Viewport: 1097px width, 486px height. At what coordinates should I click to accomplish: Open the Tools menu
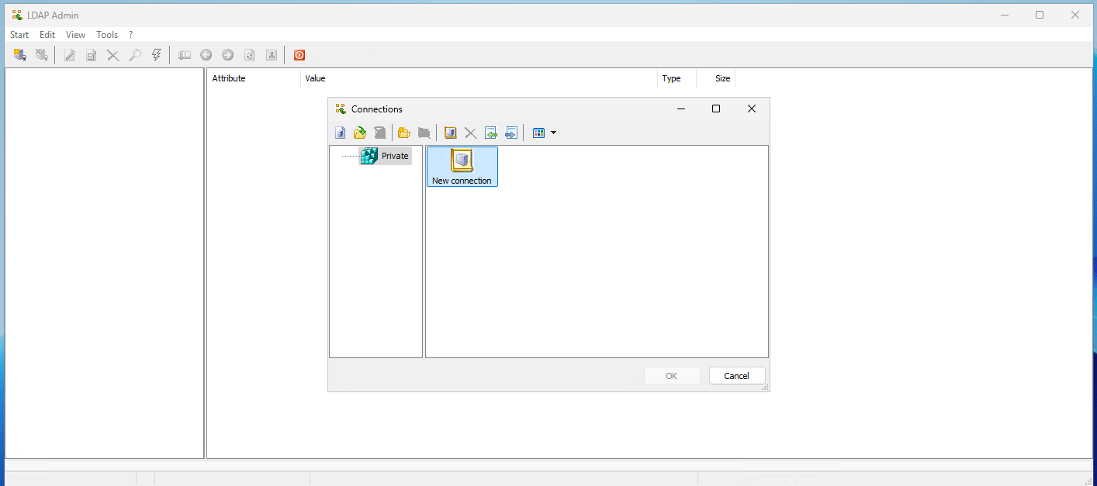pyautogui.click(x=107, y=35)
